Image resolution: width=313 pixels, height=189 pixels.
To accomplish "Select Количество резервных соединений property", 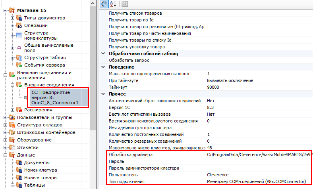I will point(145,141).
